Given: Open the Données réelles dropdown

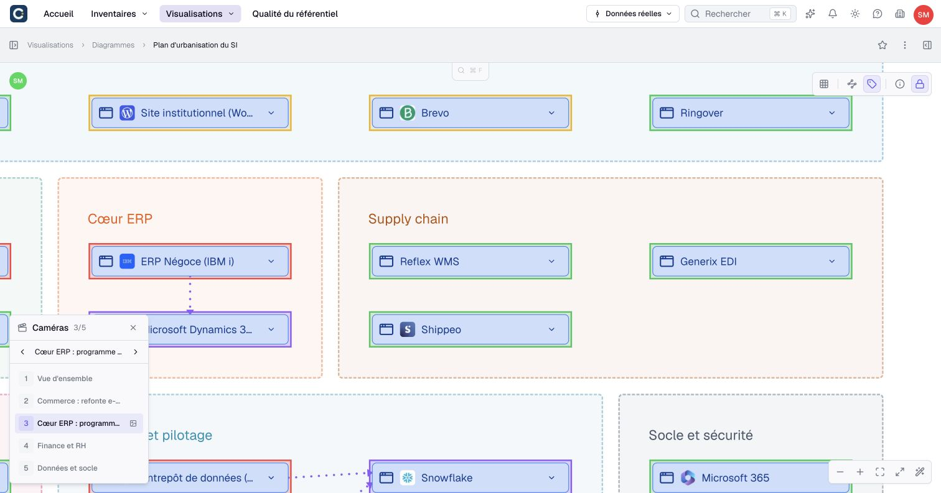Looking at the screenshot, I should [632, 14].
